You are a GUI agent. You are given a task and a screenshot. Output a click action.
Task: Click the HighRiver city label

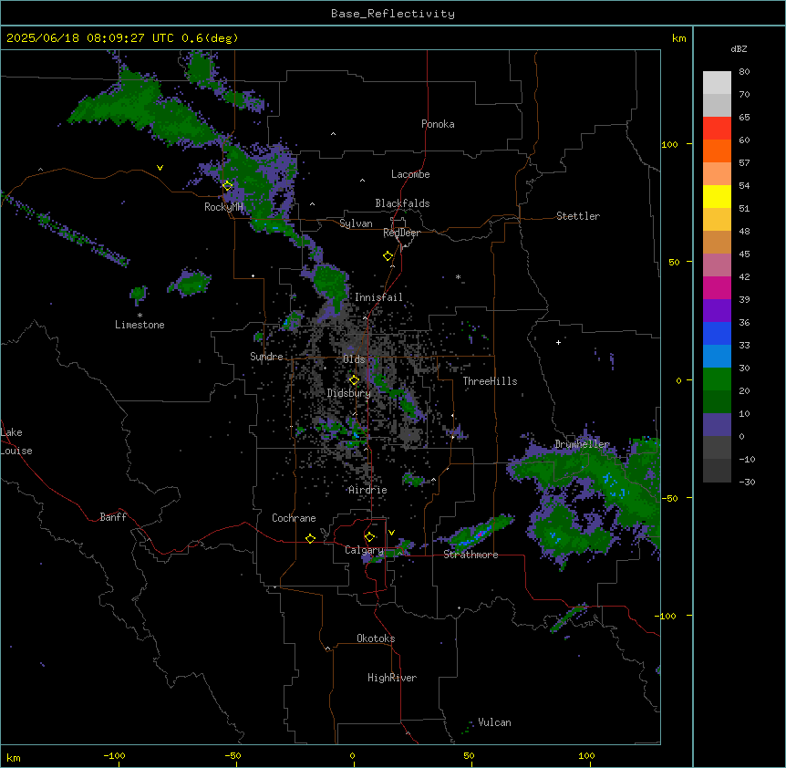392,678
